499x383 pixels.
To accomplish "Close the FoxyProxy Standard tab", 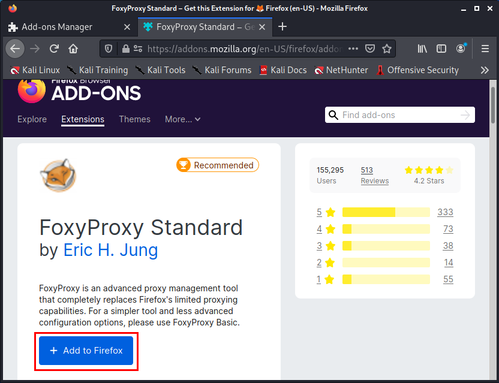I will click(x=262, y=27).
